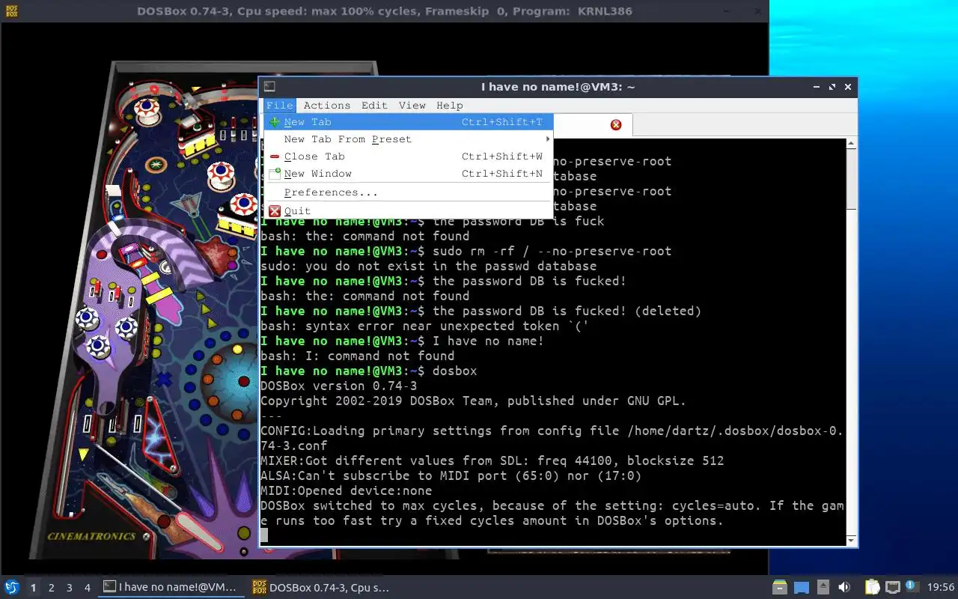Screen dimensions: 958x599
Task: Click the terminal cursor block on last line
Action: point(264,535)
